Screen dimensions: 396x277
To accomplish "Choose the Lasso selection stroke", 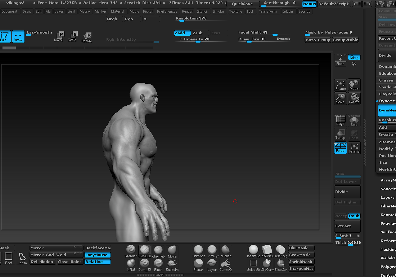I will point(22,258).
